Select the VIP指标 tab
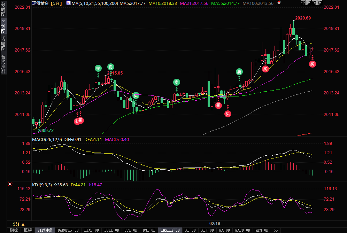The height and width of the screenshot is (233, 347). tap(45, 230)
